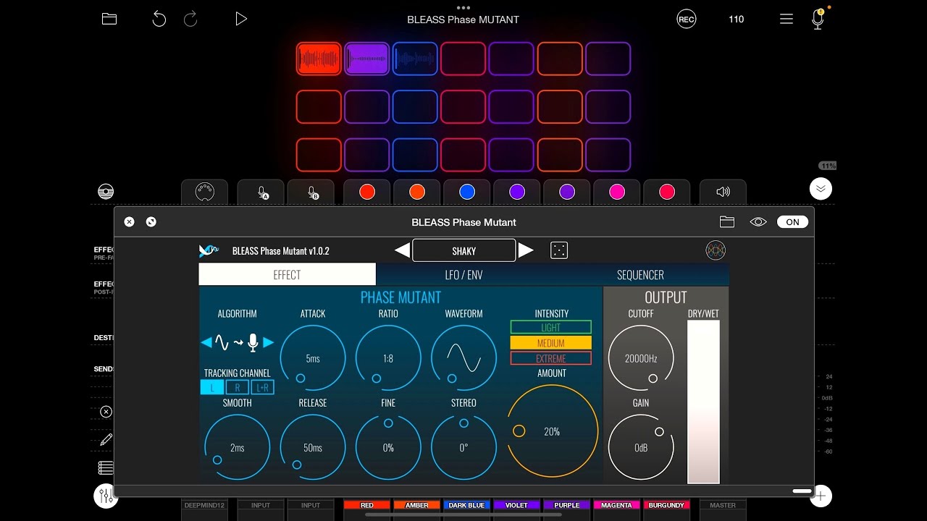The image size is (927, 521).
Task: Open the project folder in the top bar
Action: coord(109,20)
